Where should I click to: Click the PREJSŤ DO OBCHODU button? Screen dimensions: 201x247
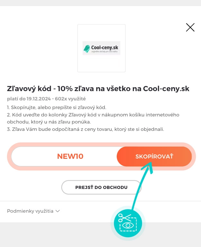pos(101,187)
